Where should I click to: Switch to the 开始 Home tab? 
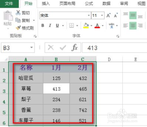[x=28, y=4]
